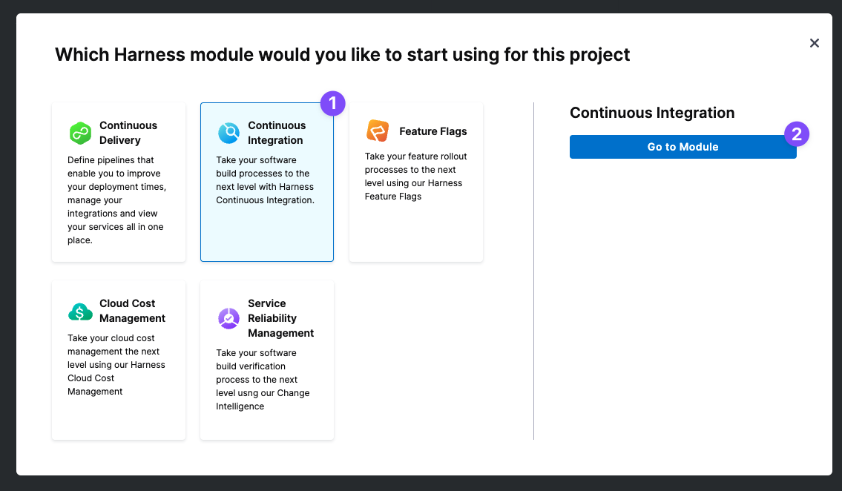Click the Feature Flags rollout description text

pyautogui.click(x=415, y=176)
